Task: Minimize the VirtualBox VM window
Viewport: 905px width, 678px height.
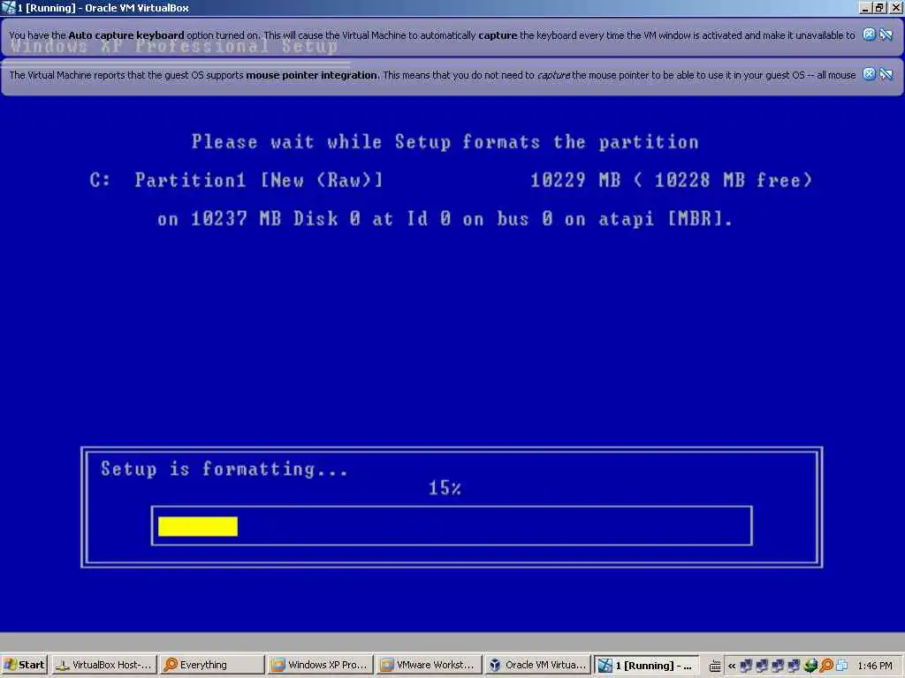Action: pos(864,8)
